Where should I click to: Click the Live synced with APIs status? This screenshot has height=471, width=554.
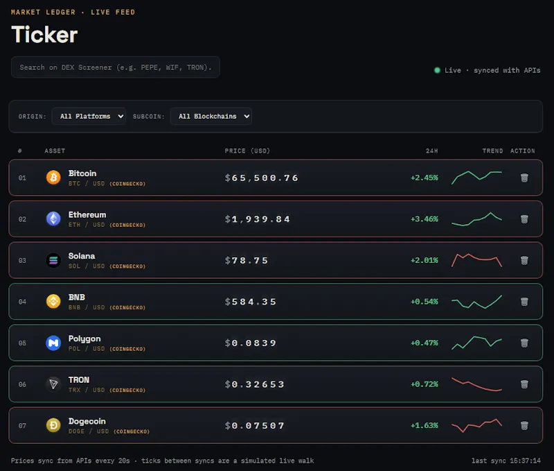[x=488, y=70]
